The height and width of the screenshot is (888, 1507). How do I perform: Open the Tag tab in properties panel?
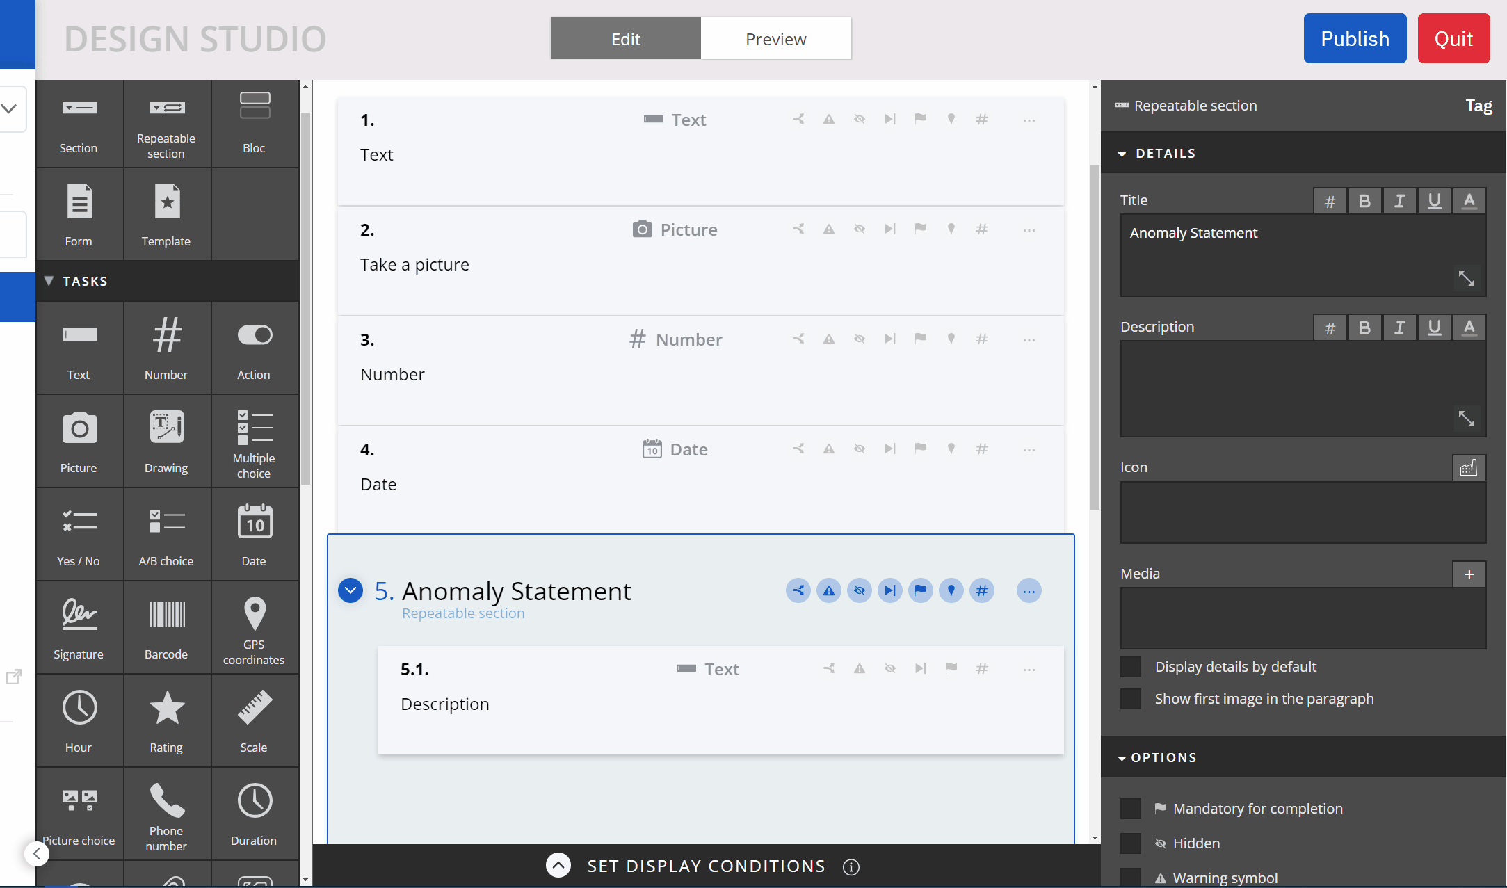point(1479,106)
